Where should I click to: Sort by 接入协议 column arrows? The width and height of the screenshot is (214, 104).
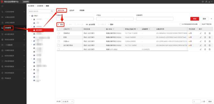coord(113,29)
